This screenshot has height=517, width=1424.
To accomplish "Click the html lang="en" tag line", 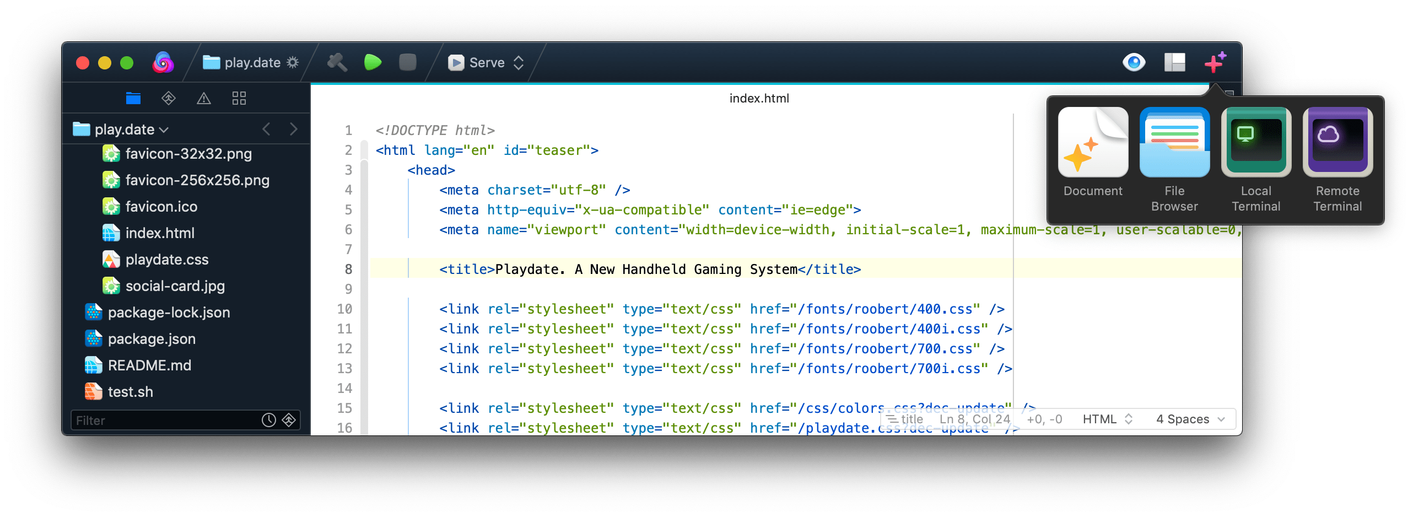I will coord(487,150).
